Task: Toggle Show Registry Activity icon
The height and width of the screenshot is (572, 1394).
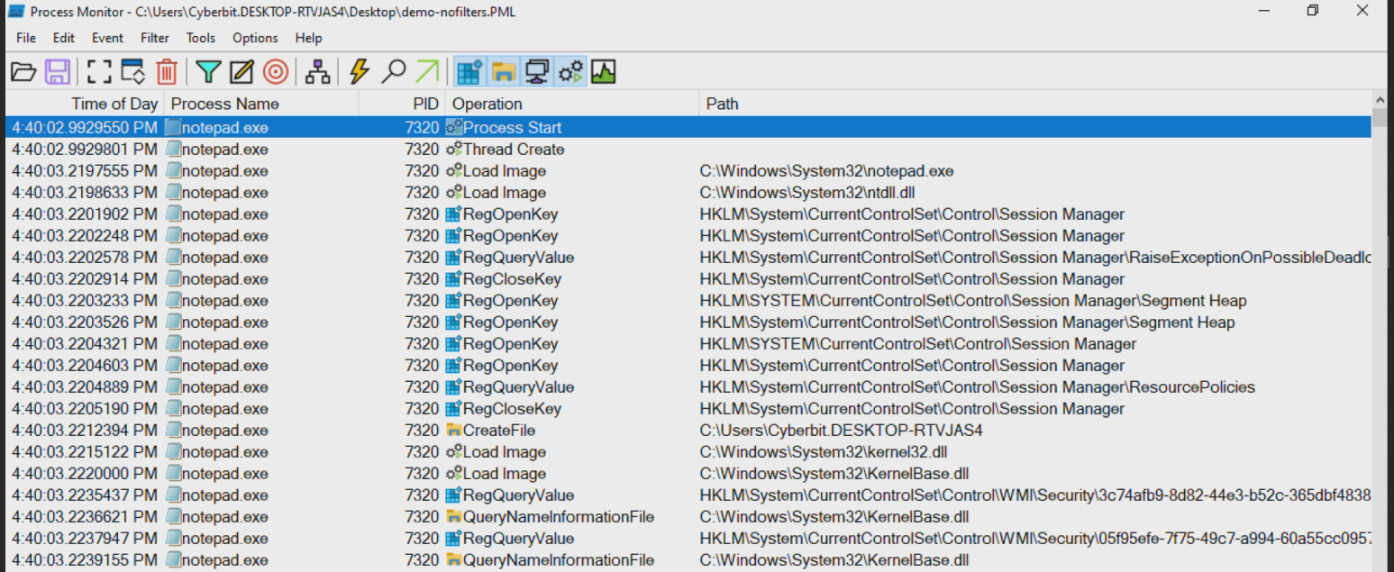Action: tap(469, 72)
